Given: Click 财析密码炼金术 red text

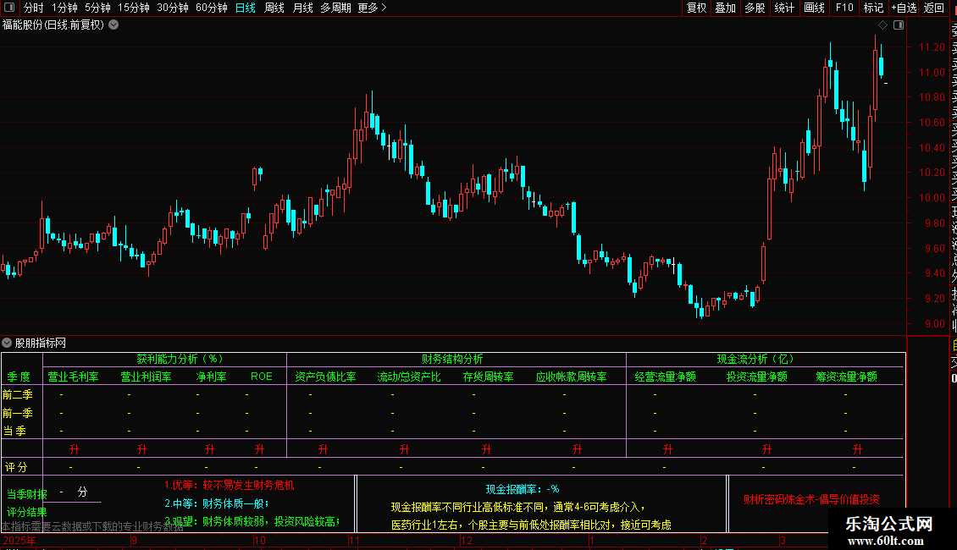Looking at the screenshot, I should (811, 499).
